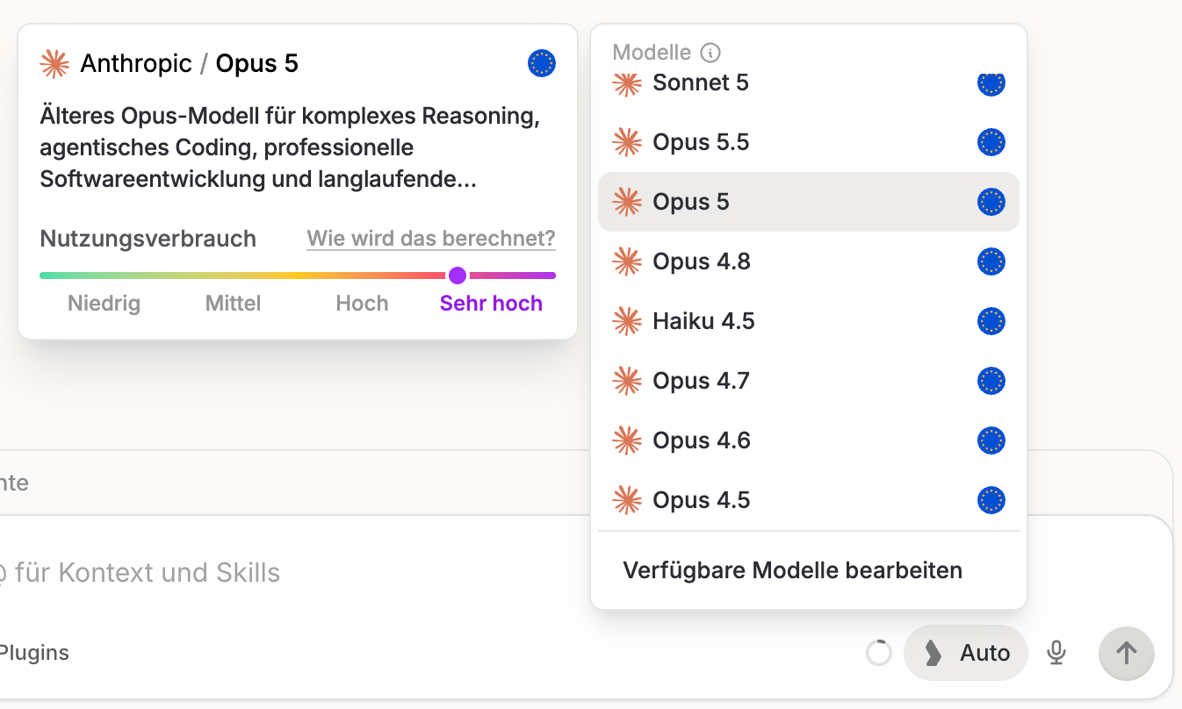
Task: Select the Sonnet 5 model entry
Action: pos(809,84)
